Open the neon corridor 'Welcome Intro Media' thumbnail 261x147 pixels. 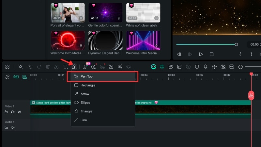(x=143, y=41)
